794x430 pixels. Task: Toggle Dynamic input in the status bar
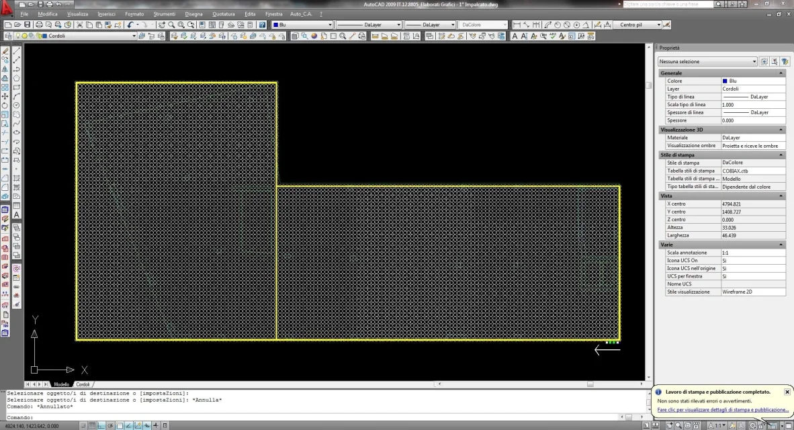click(147, 425)
